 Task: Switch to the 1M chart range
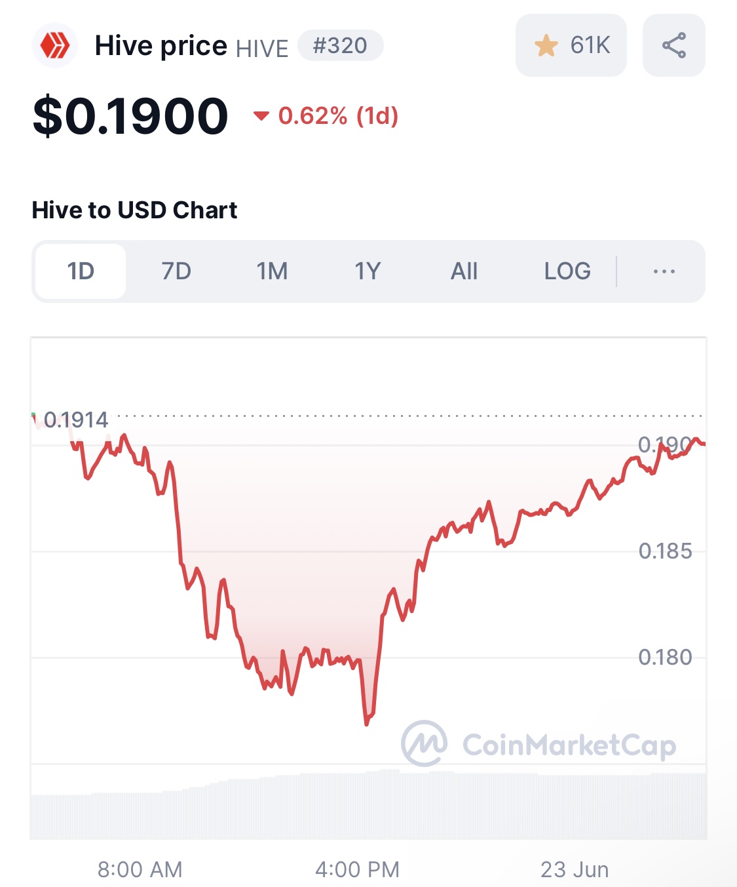(x=272, y=271)
